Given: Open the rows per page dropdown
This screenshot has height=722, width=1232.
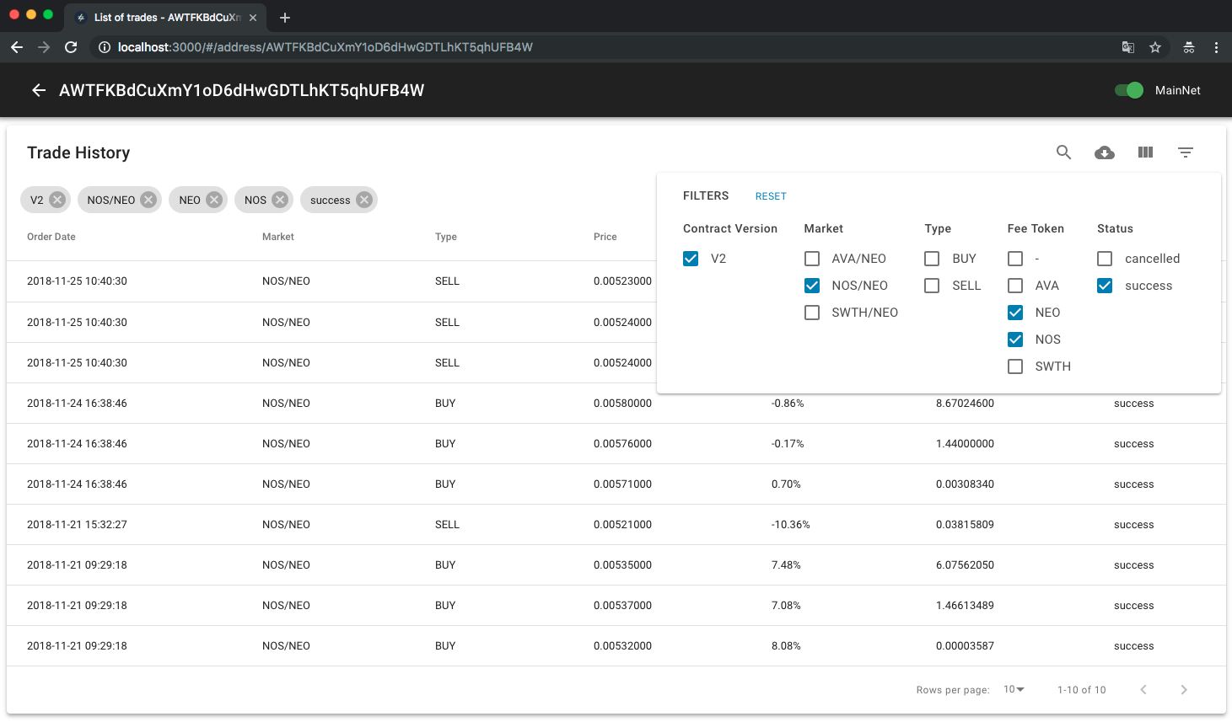Looking at the screenshot, I should 1014,689.
